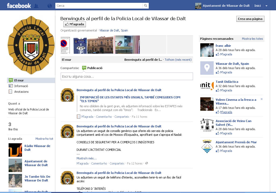Click Comenta-ho on the 11 hores post
276x193 pixels.
[104, 117]
